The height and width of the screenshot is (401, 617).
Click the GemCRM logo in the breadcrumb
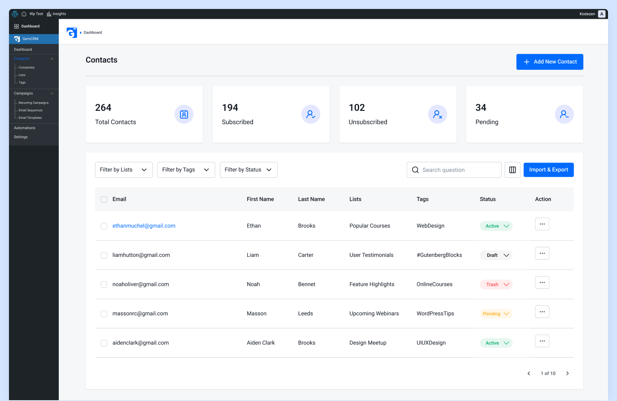[72, 32]
